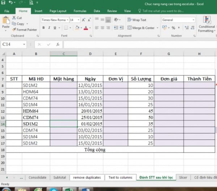Expand the font name dropdown
The height and width of the screenshot is (191, 217).
click(x=67, y=20)
